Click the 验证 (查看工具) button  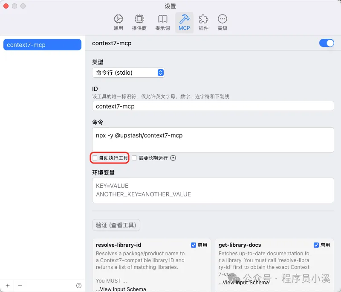click(116, 225)
